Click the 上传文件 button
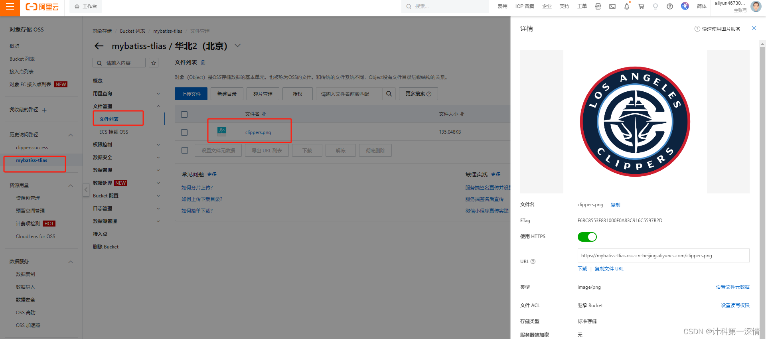The height and width of the screenshot is (339, 766). (191, 94)
